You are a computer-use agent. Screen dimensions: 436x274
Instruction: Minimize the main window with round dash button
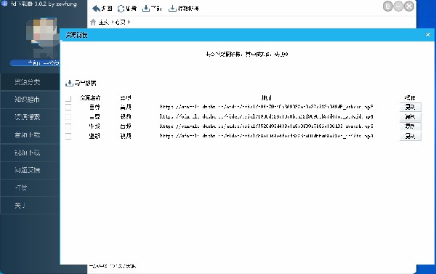398,6
